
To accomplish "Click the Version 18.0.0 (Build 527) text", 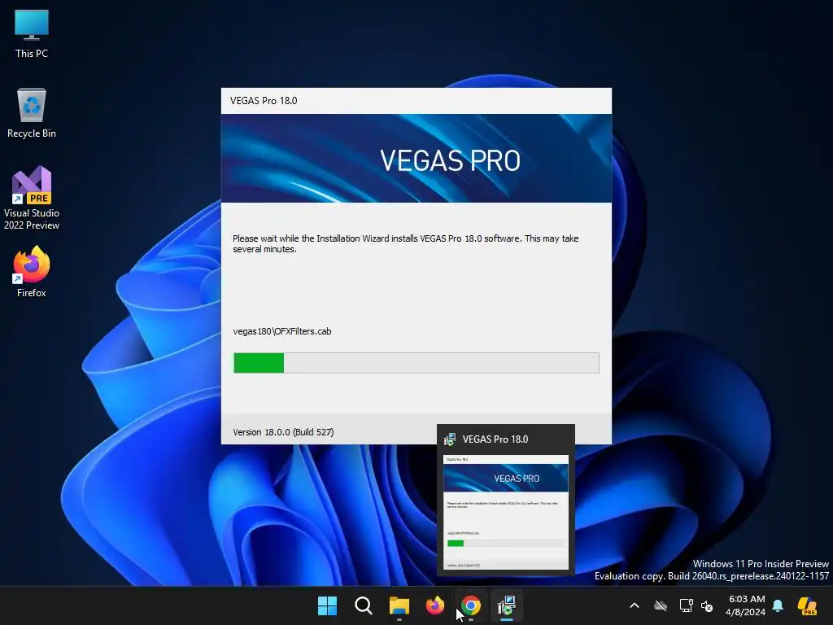I will tap(283, 432).
